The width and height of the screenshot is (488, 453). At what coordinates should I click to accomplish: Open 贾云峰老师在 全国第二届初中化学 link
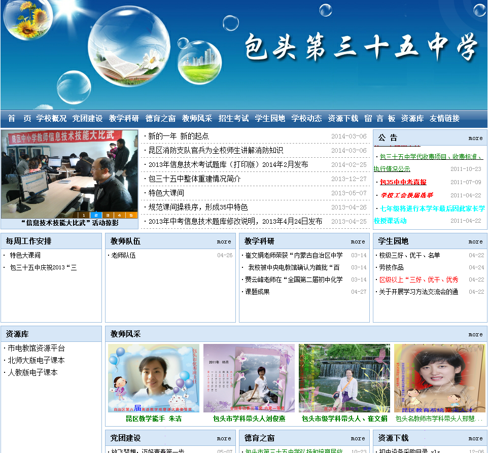point(294,280)
